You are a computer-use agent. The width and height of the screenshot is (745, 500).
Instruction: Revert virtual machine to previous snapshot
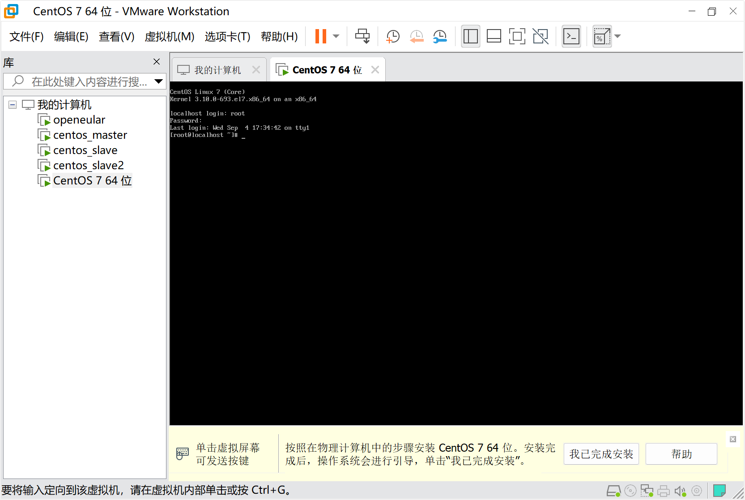(x=417, y=36)
